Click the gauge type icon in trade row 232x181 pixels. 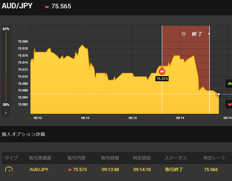(x=9, y=169)
